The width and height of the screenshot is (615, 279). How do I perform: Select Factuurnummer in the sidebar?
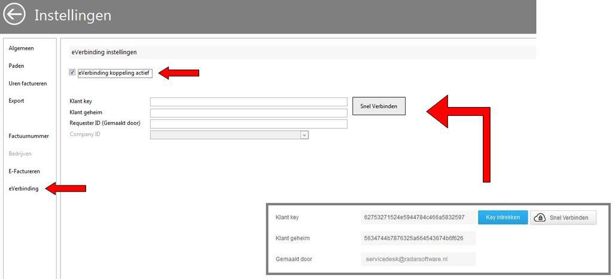[29, 136]
